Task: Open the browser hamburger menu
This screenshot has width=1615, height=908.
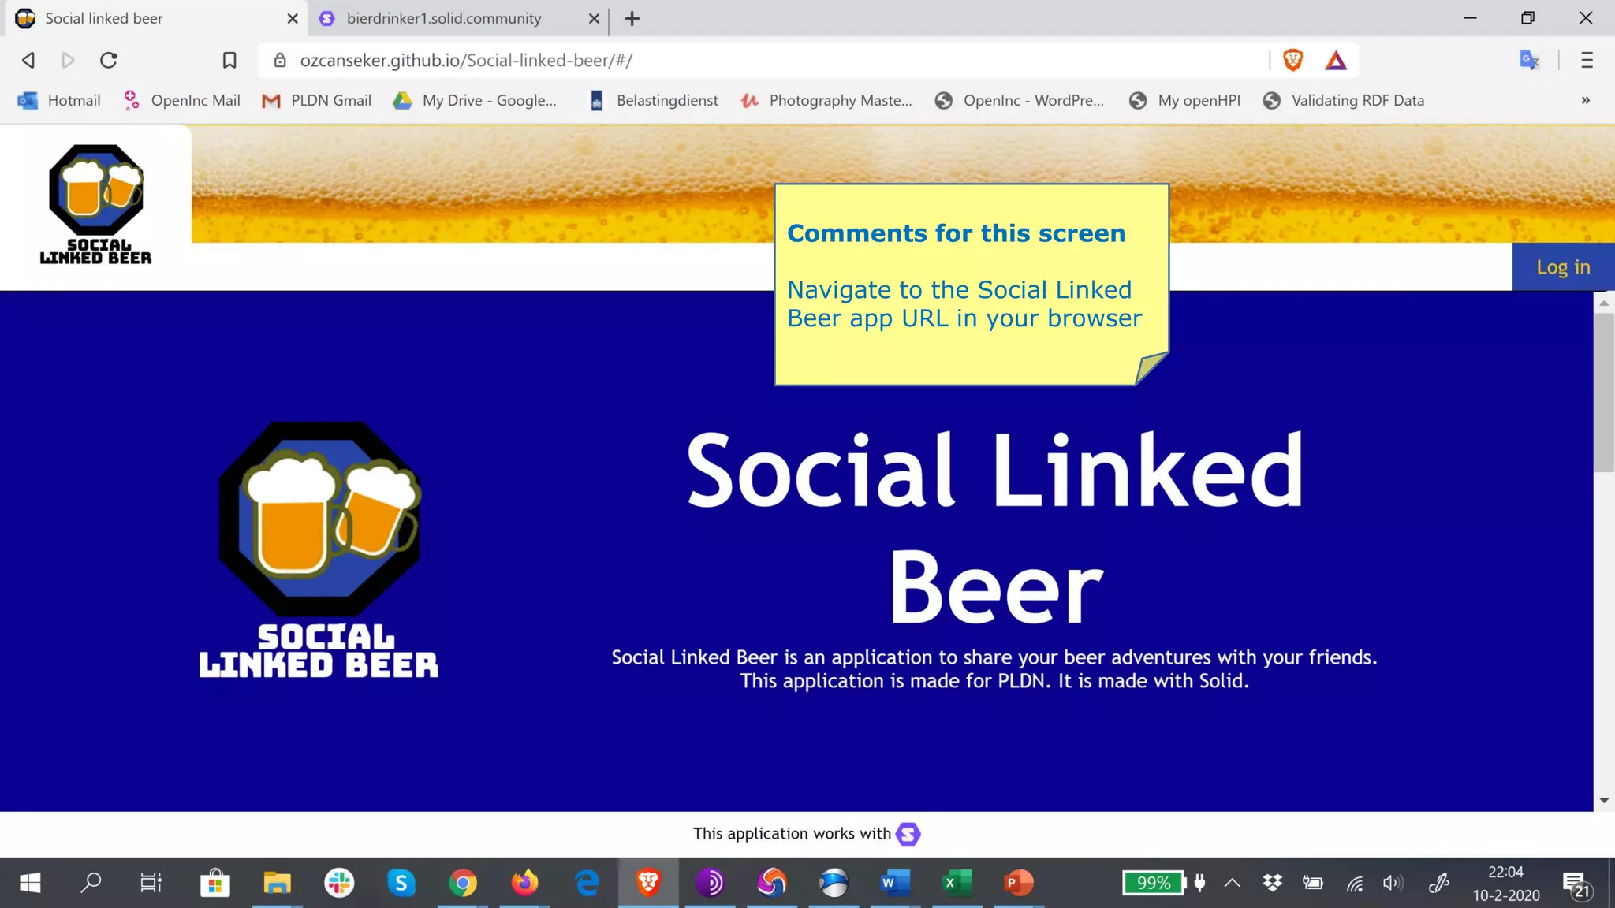Action: coord(1587,60)
